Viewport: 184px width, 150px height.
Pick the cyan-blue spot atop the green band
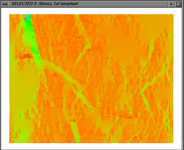(27, 17)
